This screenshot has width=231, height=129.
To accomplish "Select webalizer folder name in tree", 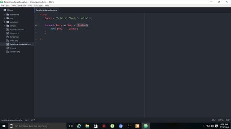I will [14, 22].
